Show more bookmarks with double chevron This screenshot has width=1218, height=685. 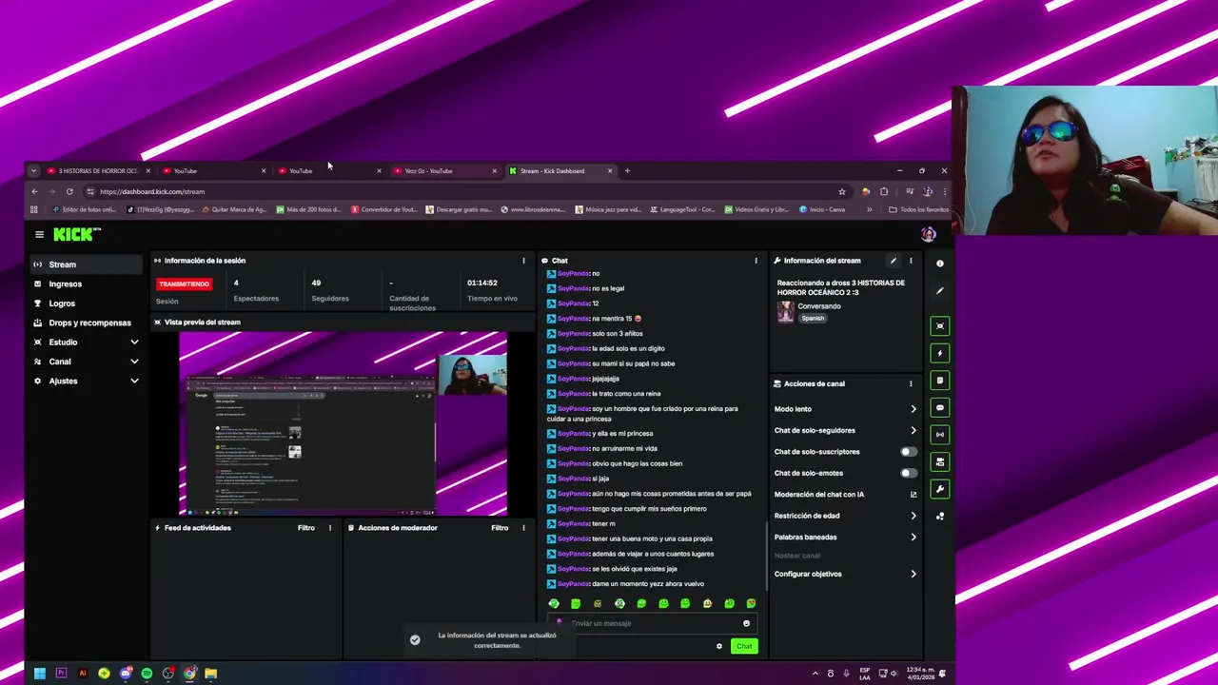[869, 209]
